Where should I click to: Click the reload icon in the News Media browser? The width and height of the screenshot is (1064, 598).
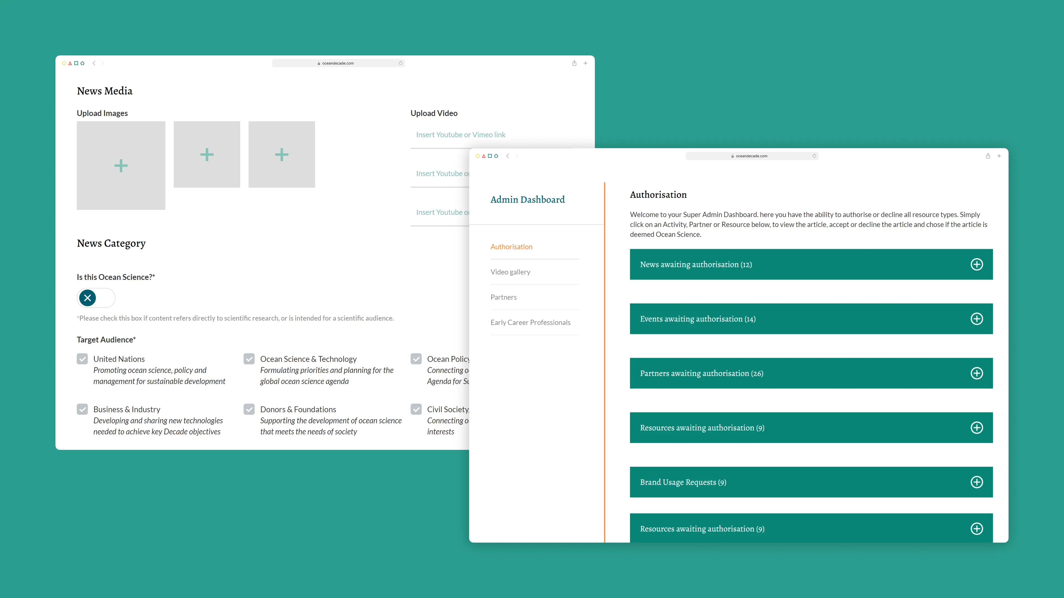pos(400,63)
